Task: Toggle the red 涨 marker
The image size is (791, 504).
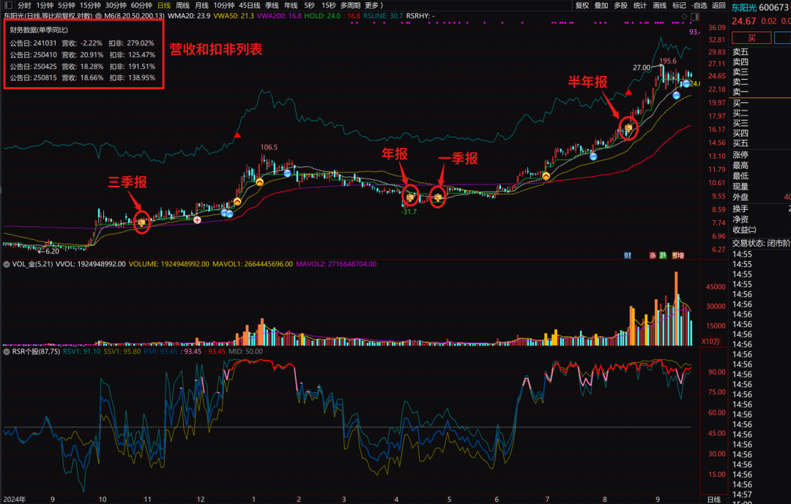Action: pos(653,255)
